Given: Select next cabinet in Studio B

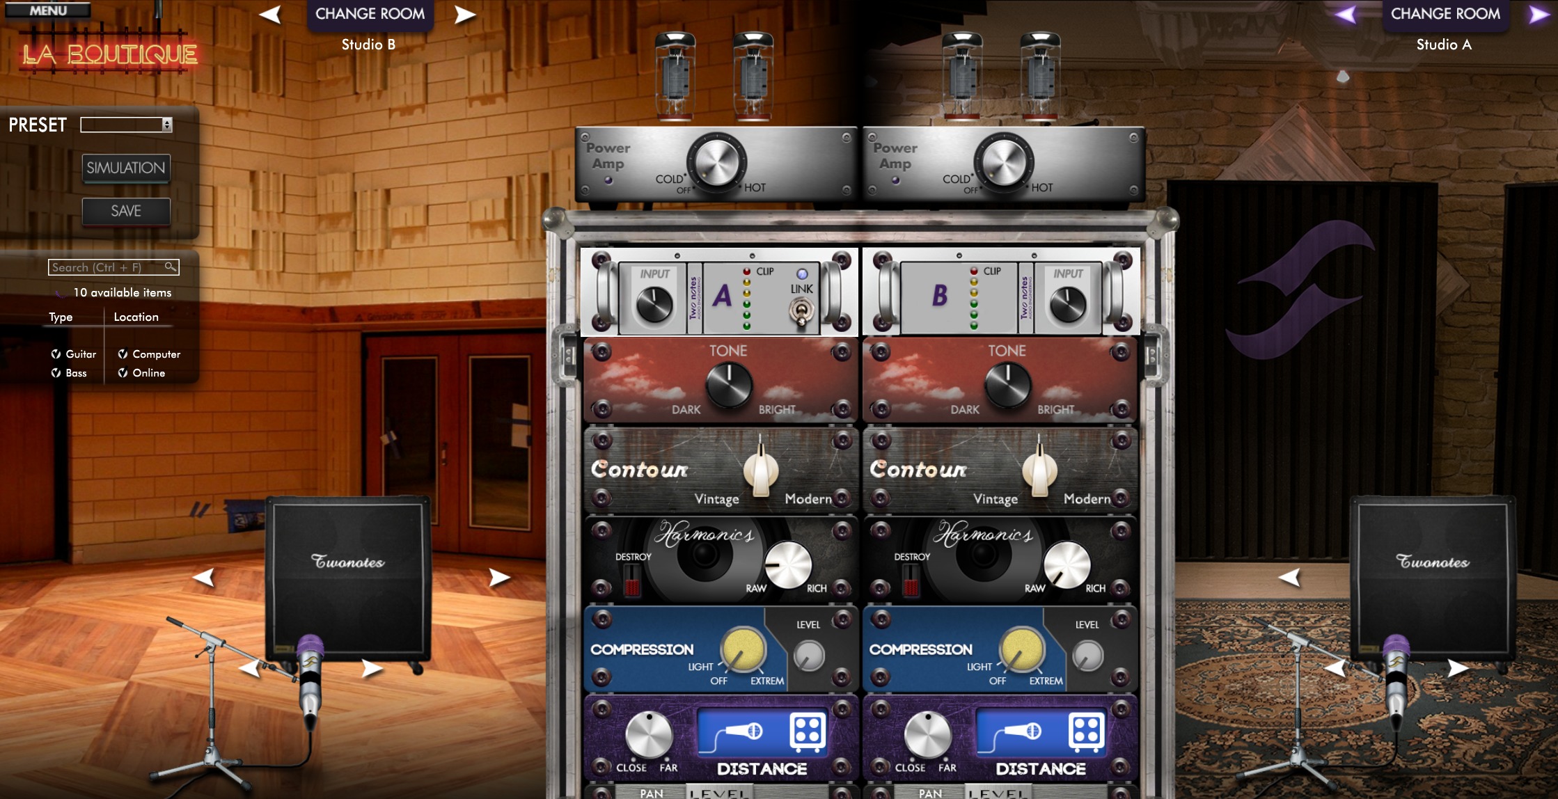Looking at the screenshot, I should click(499, 577).
